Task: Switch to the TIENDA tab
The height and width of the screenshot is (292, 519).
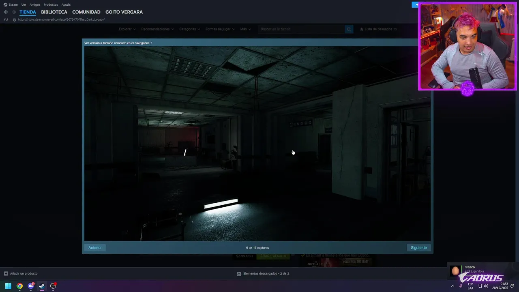Action: [28, 12]
